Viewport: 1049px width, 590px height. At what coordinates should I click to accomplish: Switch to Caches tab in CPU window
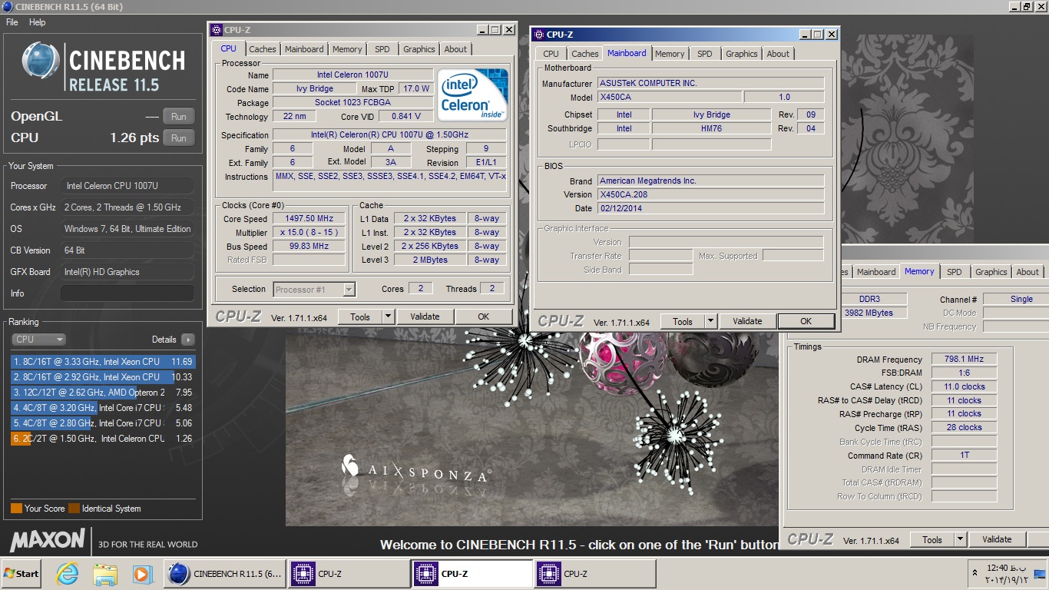(x=263, y=49)
